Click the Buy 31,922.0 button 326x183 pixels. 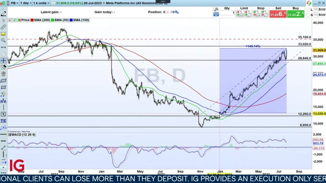(295, 14)
